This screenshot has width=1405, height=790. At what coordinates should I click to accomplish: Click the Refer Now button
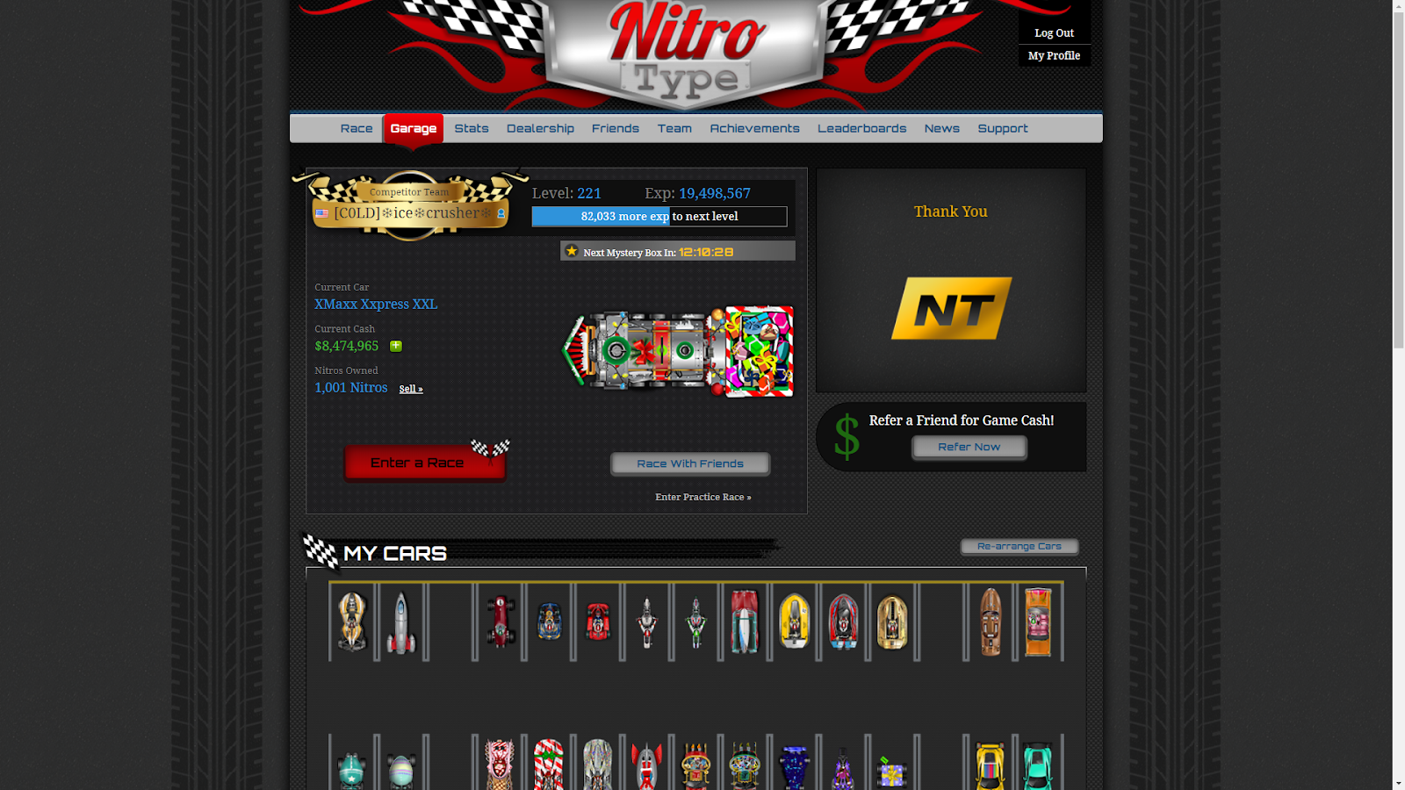[969, 447]
